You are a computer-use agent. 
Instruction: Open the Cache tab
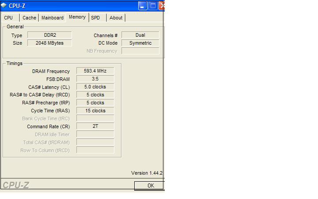[30, 18]
